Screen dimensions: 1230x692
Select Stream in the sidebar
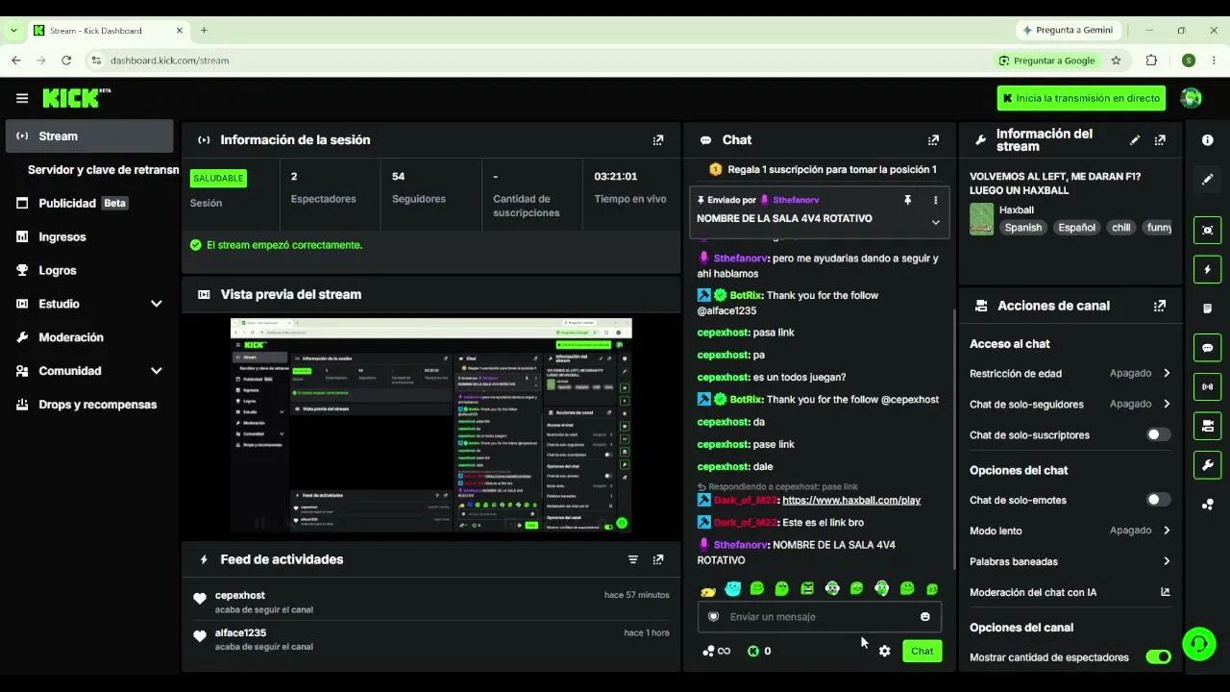tap(89, 136)
